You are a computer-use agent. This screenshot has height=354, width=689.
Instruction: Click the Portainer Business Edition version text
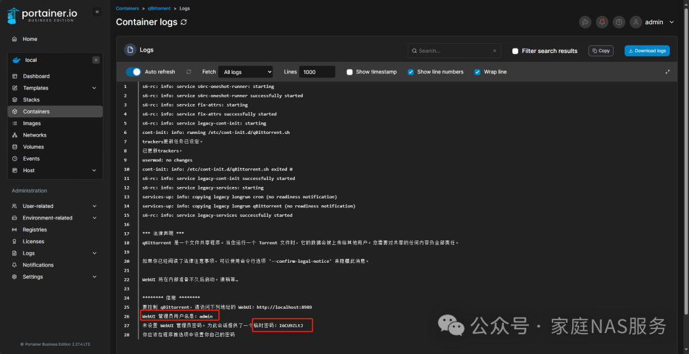coord(55,344)
